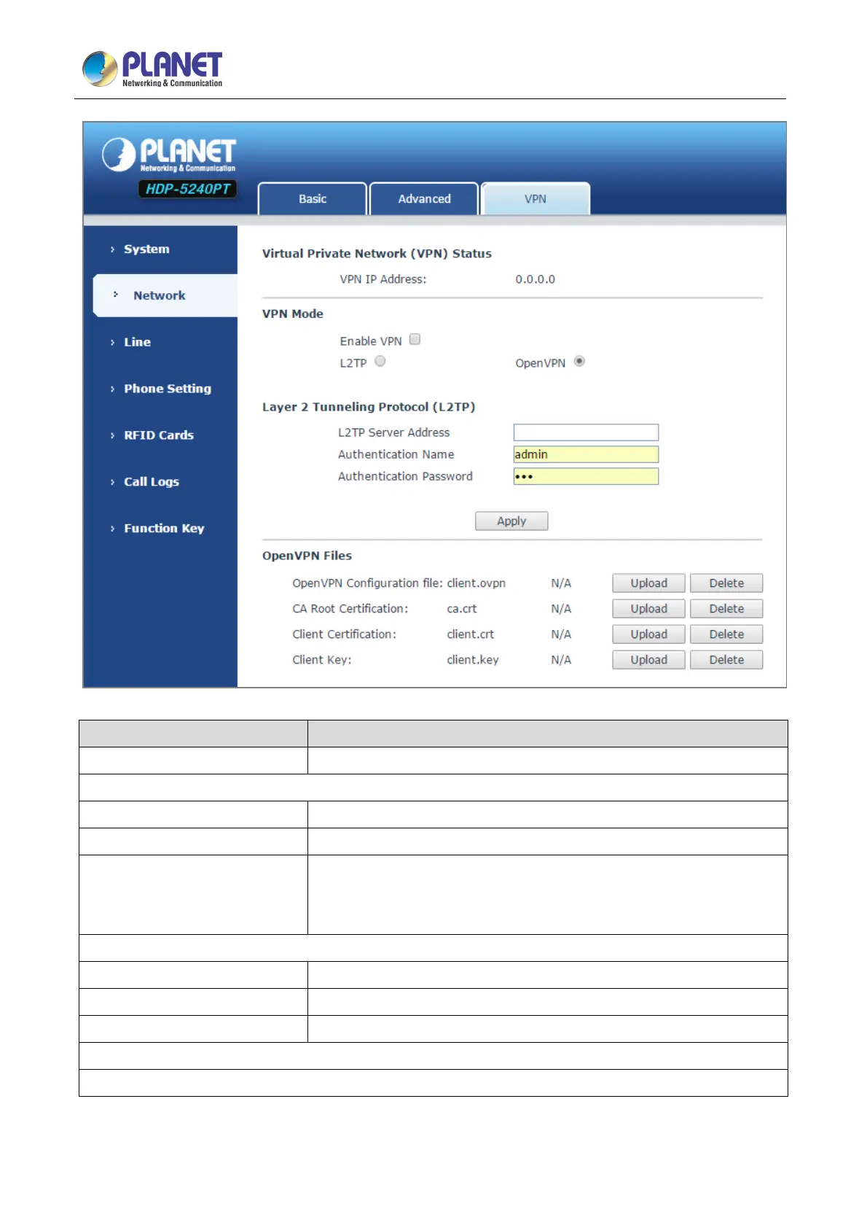Expand arrow beside RFID Cards
This screenshot has height=1228, width=867.
point(112,435)
